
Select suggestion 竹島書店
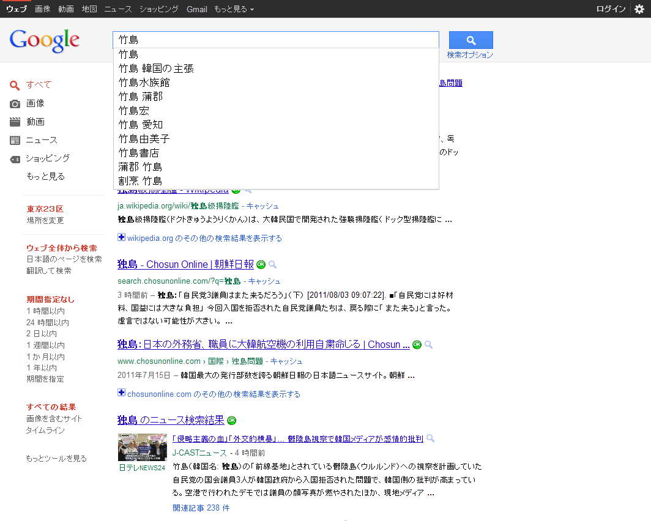pos(276,153)
